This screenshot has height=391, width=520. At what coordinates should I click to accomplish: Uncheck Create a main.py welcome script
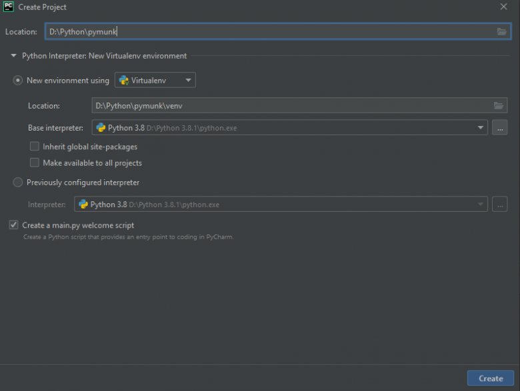(13, 225)
